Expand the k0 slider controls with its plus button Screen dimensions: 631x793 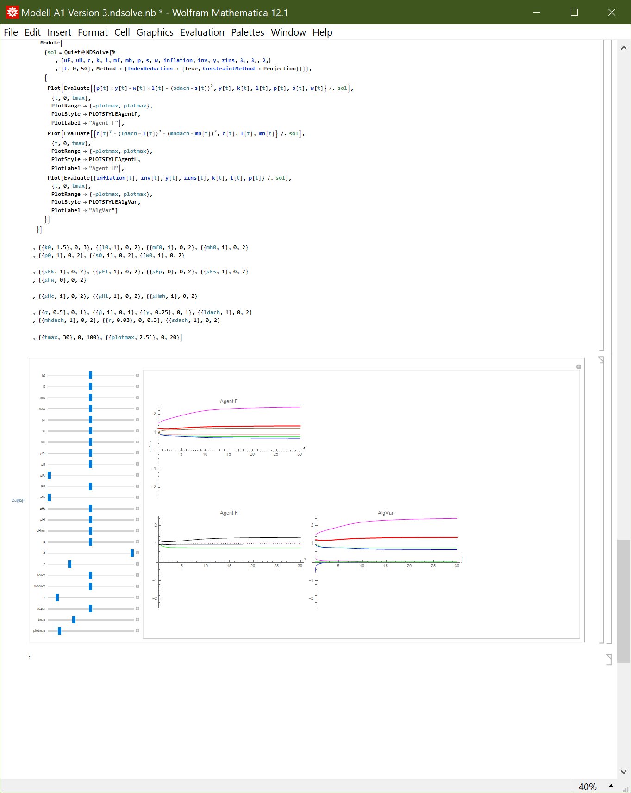pos(137,375)
